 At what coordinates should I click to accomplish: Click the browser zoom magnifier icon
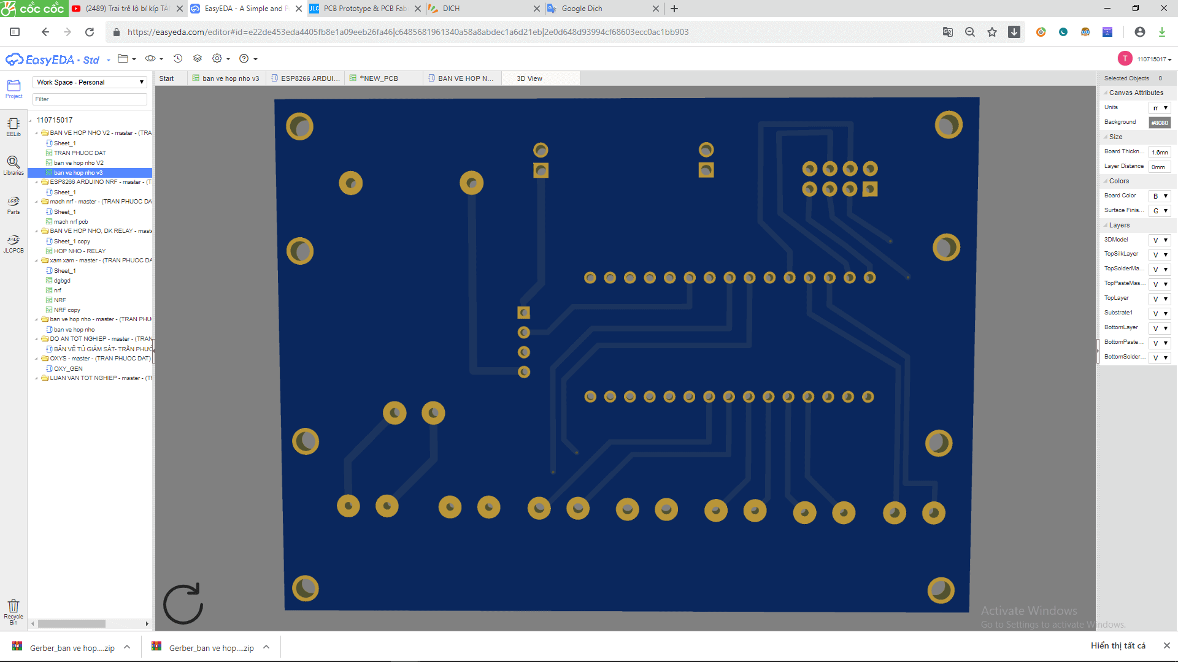[x=970, y=32]
